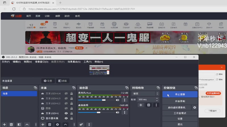
Task: Click the diamond VIP icon in Douyu toolbar
Action: click(x=209, y=24)
